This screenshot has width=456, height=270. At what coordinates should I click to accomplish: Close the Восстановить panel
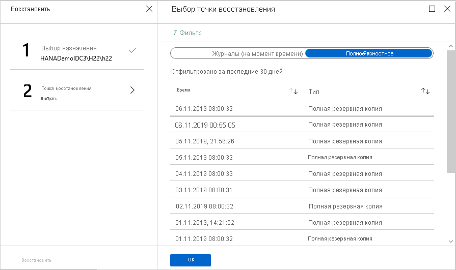pos(149,9)
